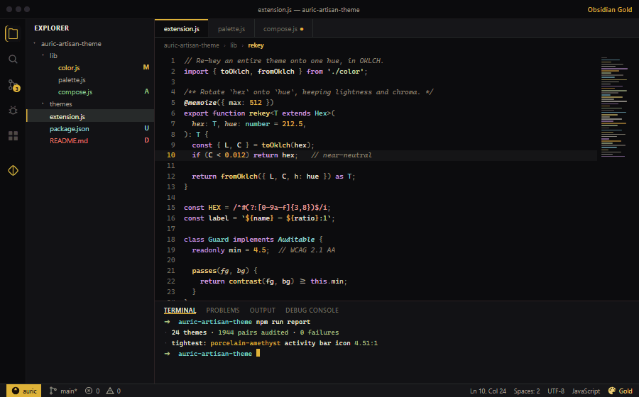Click the './color' import string
The image size is (639, 397).
coord(345,72)
